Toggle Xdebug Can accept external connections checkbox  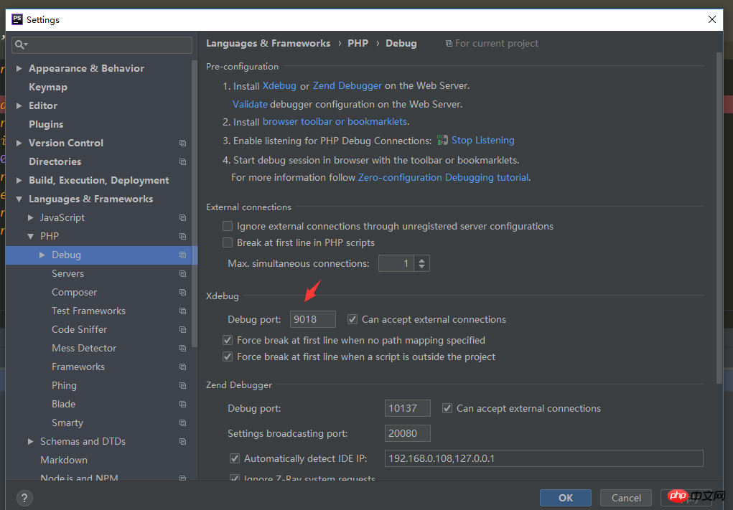(x=353, y=319)
